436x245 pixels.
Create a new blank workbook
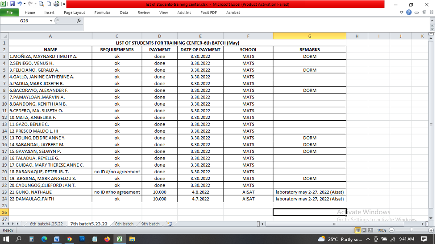point(49,4)
